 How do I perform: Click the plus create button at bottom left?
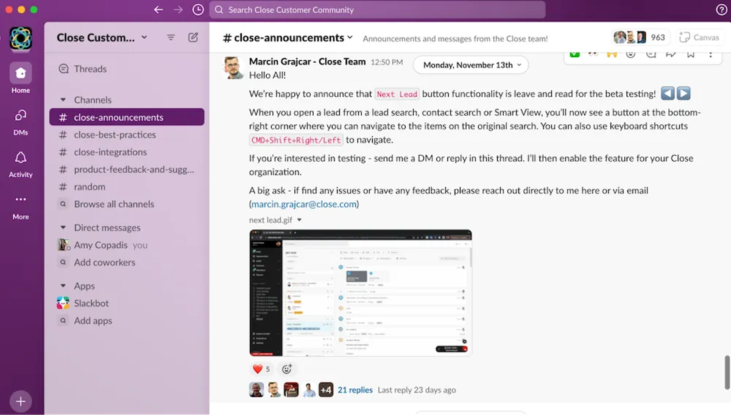click(x=21, y=401)
